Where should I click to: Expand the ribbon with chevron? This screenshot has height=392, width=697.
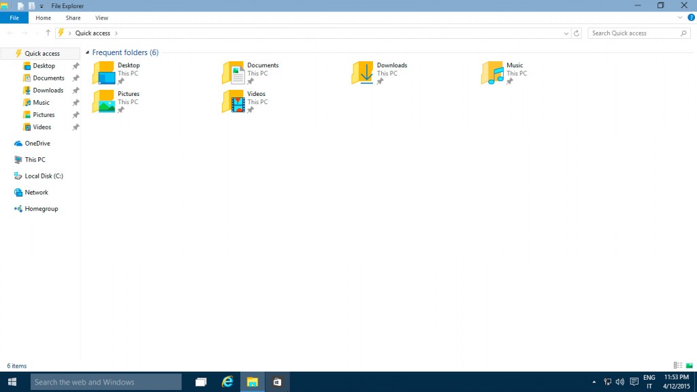click(x=680, y=18)
